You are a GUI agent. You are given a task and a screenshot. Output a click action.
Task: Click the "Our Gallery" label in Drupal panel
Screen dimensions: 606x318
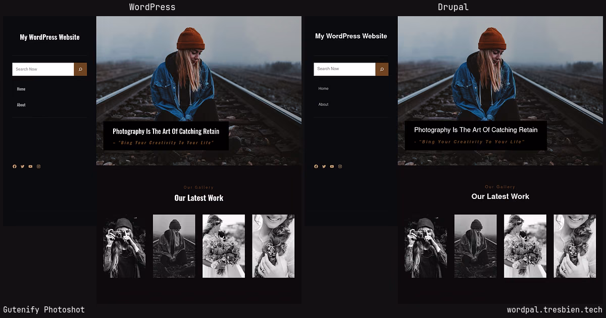tap(500, 187)
